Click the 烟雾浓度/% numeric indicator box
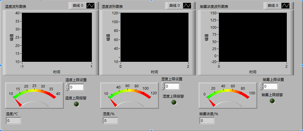This screenshot has width=303, height=131. coord(207,121)
